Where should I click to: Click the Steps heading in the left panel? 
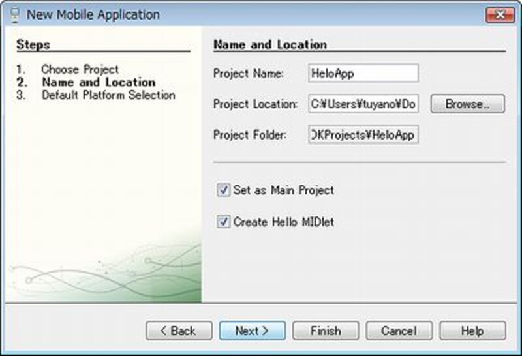(33, 45)
